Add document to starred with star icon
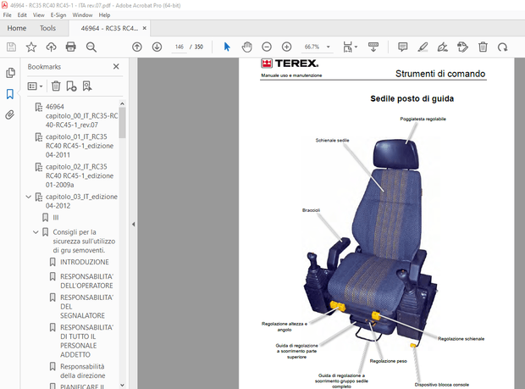 (x=31, y=47)
